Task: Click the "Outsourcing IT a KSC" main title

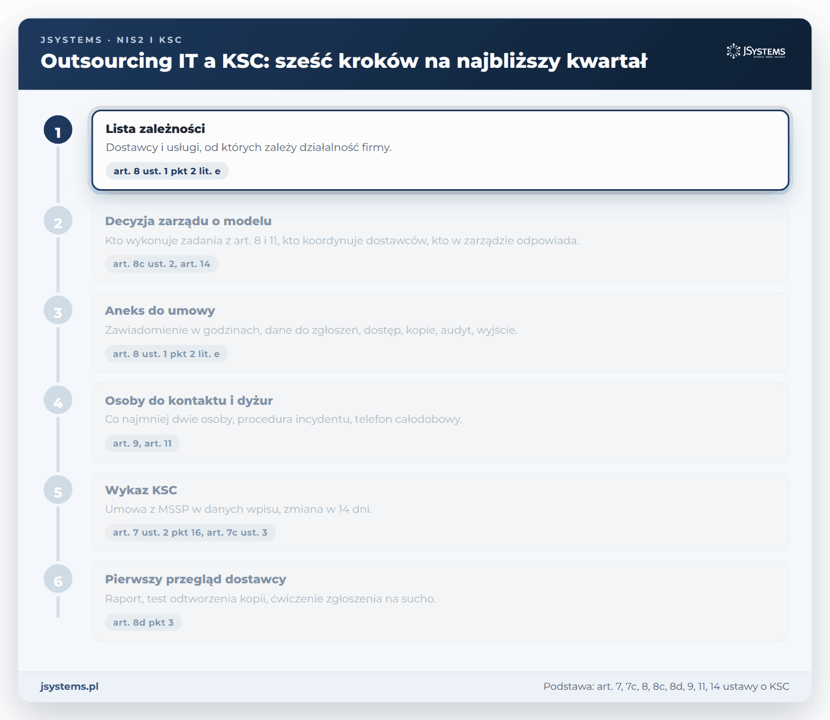Action: coord(344,61)
